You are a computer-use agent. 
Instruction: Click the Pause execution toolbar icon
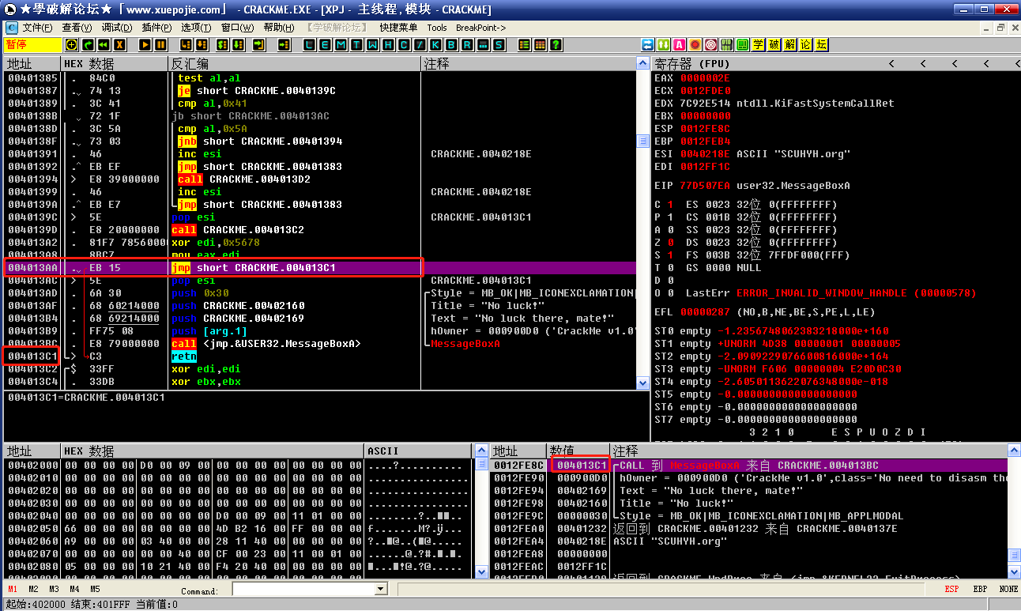pyautogui.click(x=160, y=45)
